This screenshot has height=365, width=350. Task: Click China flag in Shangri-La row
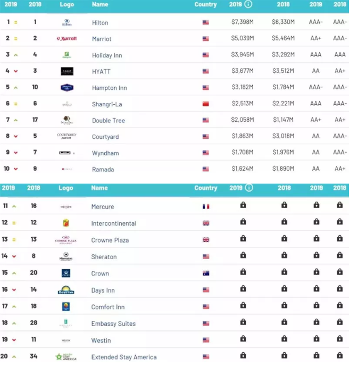point(206,104)
